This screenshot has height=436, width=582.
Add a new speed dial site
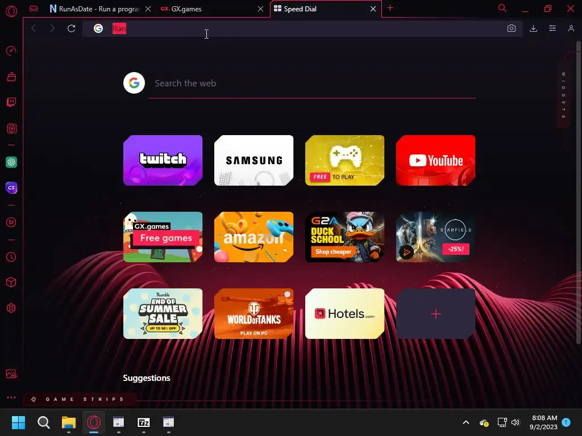click(x=436, y=313)
